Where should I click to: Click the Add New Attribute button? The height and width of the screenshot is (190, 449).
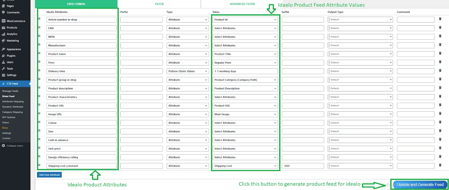pos(49,175)
